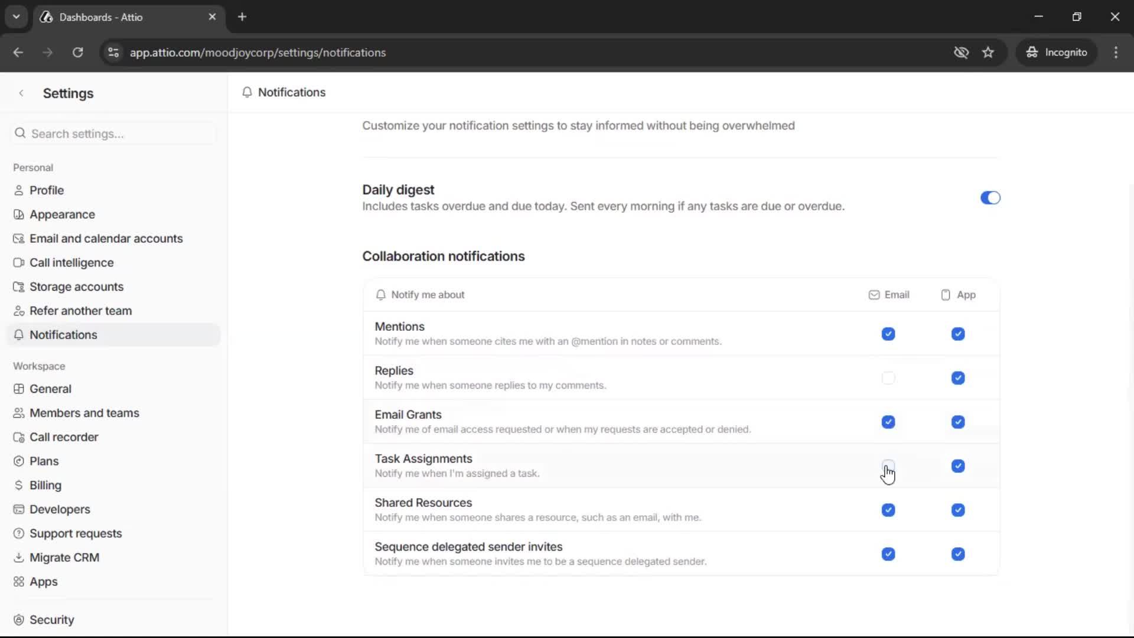Click the Plans sidebar entry
The image size is (1134, 638).
(44, 461)
